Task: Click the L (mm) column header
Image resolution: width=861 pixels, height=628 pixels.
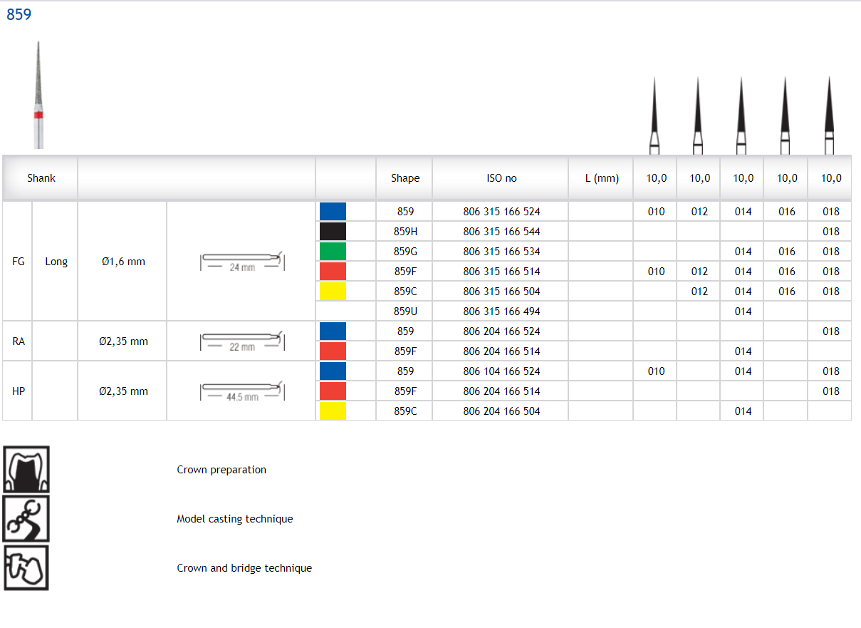Action: [602, 178]
